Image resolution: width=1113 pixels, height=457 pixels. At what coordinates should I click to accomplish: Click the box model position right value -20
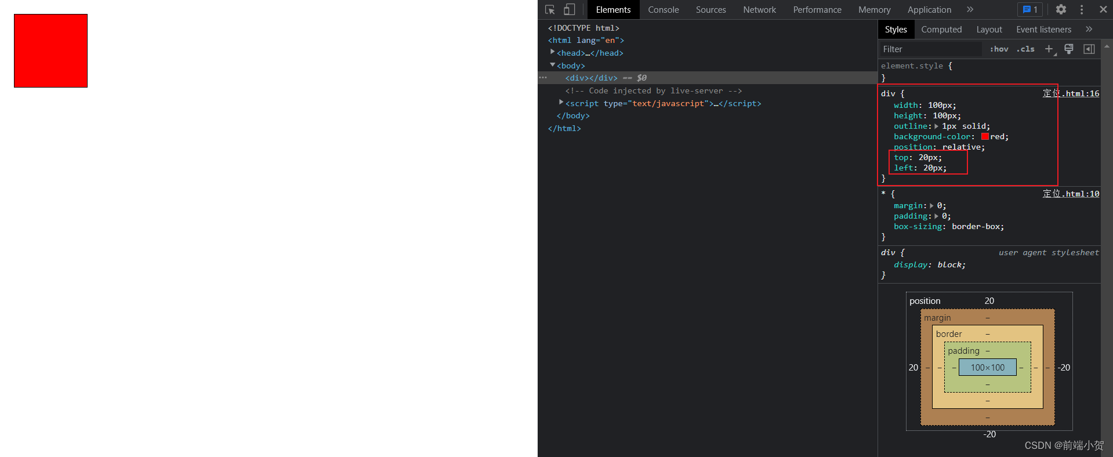pos(1064,368)
